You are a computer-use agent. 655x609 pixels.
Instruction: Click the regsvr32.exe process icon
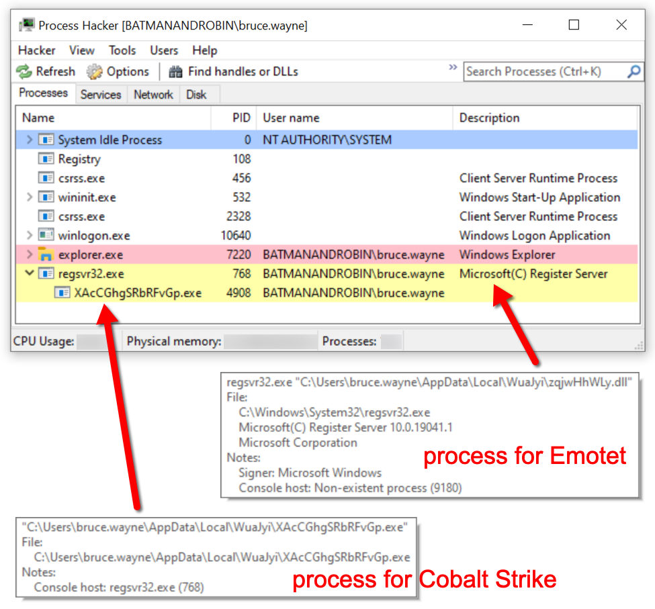point(46,273)
